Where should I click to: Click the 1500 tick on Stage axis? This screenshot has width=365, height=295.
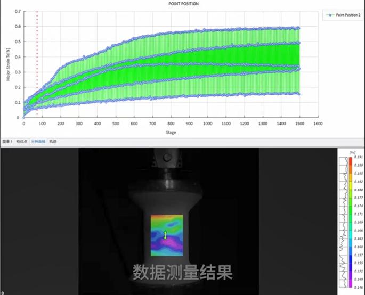coord(299,123)
